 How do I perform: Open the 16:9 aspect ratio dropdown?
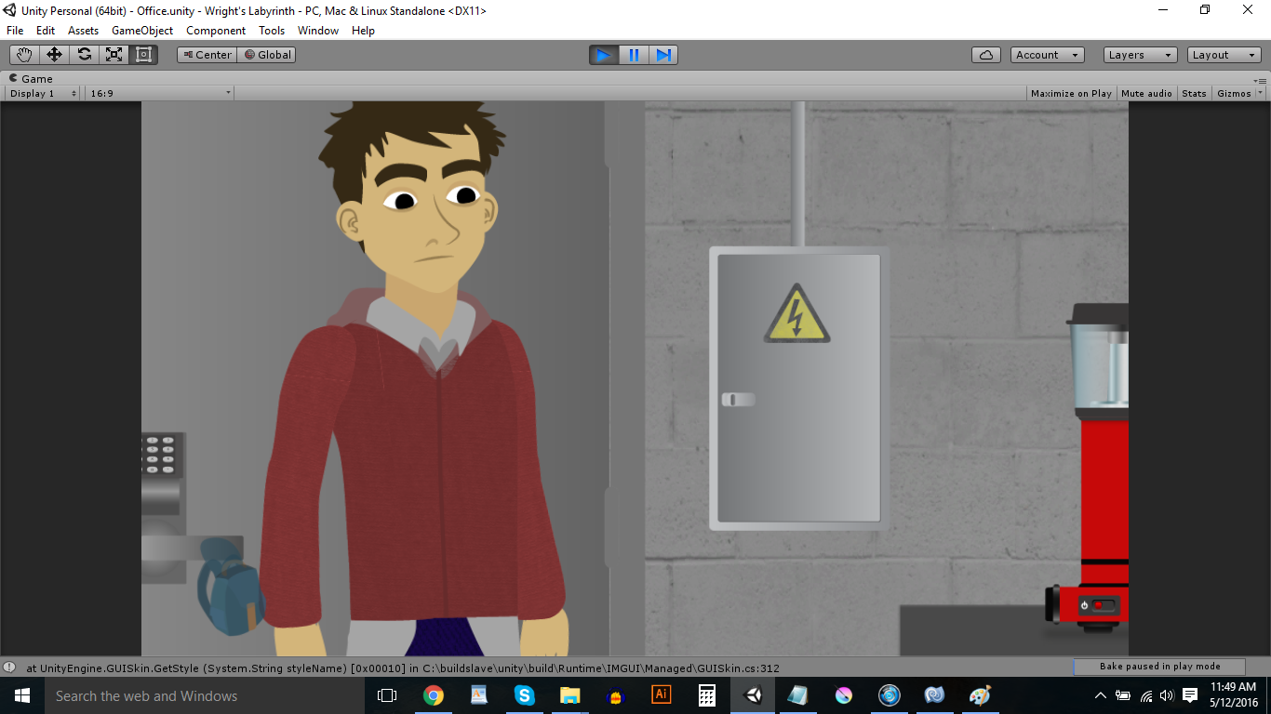point(160,93)
